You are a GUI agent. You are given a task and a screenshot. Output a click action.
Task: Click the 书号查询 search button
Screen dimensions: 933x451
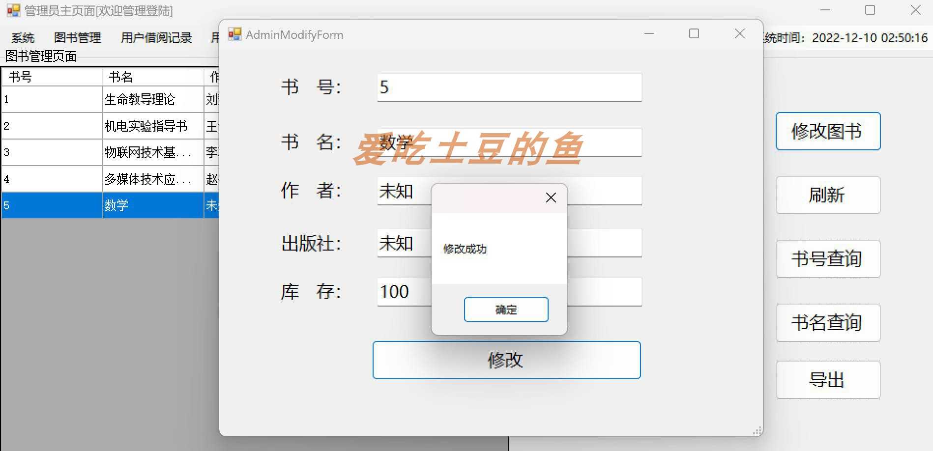[828, 259]
